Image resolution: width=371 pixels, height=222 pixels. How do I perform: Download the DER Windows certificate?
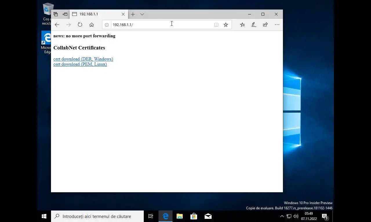point(83,59)
